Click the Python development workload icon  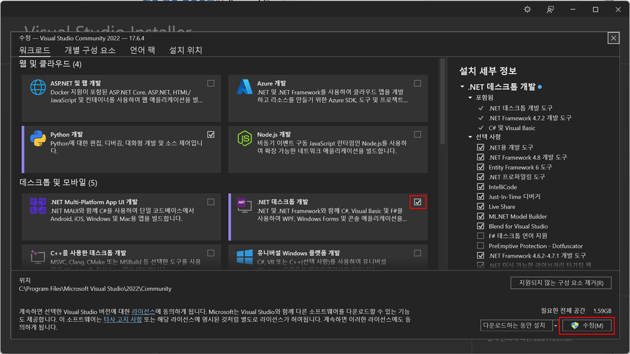click(38, 138)
